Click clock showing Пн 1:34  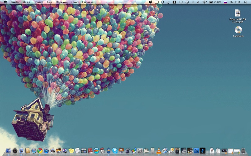[235, 2]
